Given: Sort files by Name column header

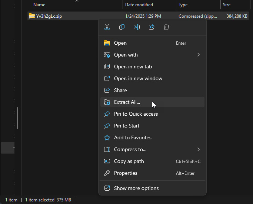Looking at the screenshot, I should 39,5.
